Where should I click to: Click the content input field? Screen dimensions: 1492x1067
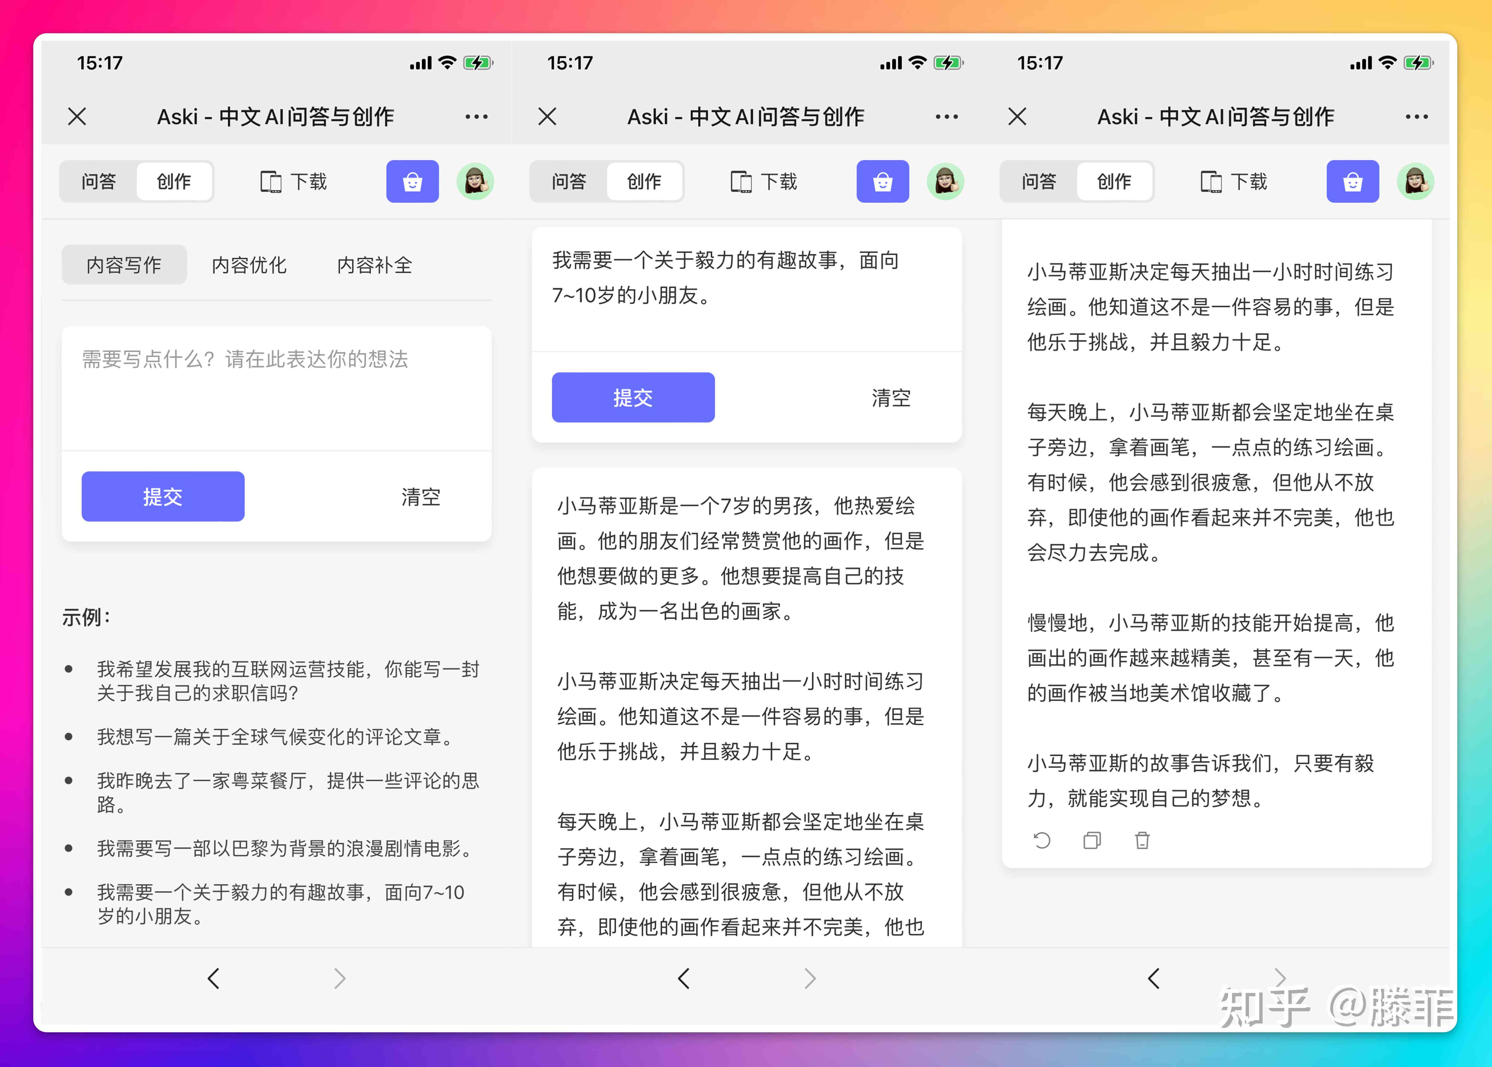(277, 393)
